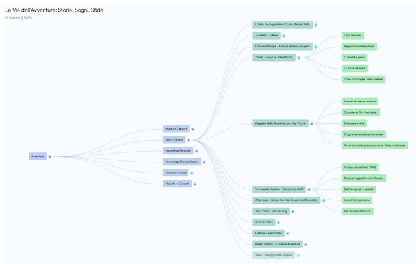
Task: Collapse Ferrovia del Messico arrow icon
Action: [309, 189]
